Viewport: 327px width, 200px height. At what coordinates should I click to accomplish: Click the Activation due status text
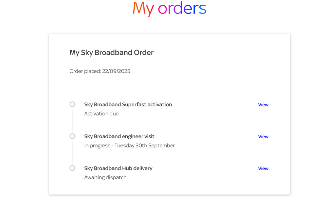(x=101, y=114)
